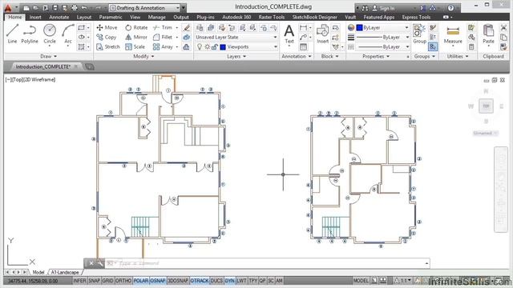Click the Group tool
This screenshot has height=288, width=513.
[419, 34]
